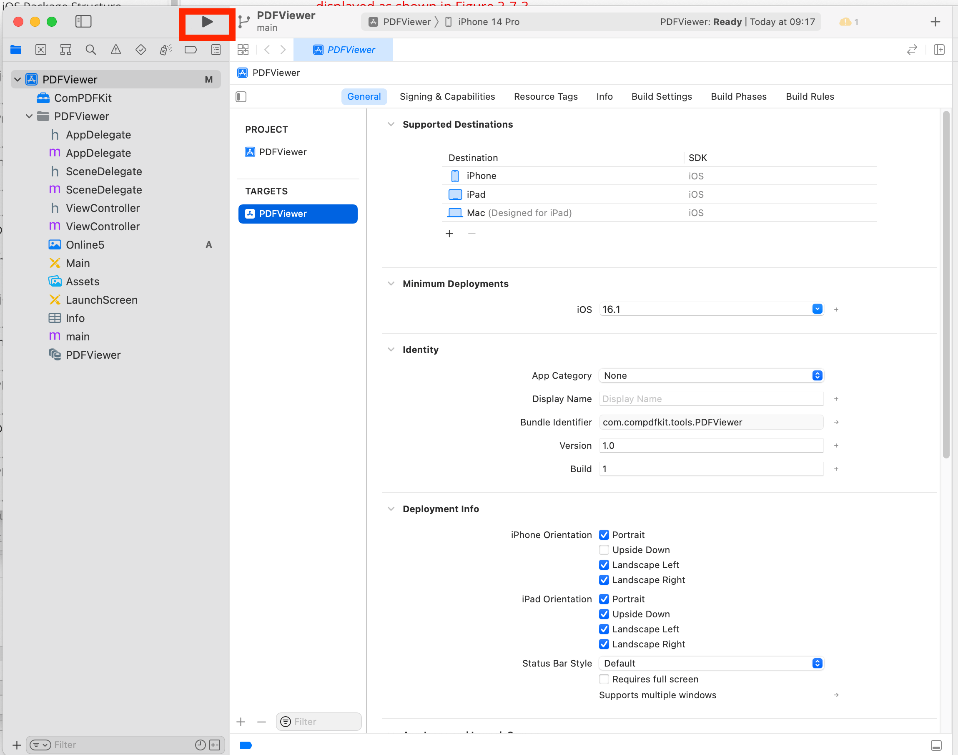The width and height of the screenshot is (958, 755).
Task: Click the PDFViewer project icon in navigator
Action: click(31, 78)
